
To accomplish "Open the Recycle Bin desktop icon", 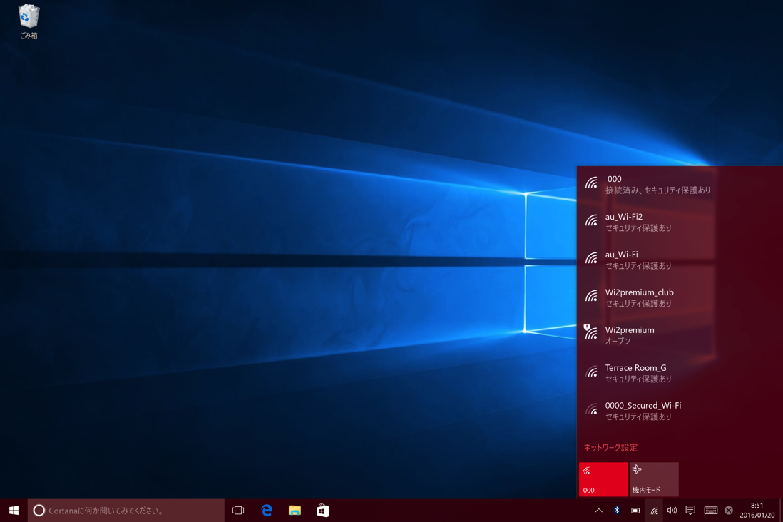I will tap(29, 21).
